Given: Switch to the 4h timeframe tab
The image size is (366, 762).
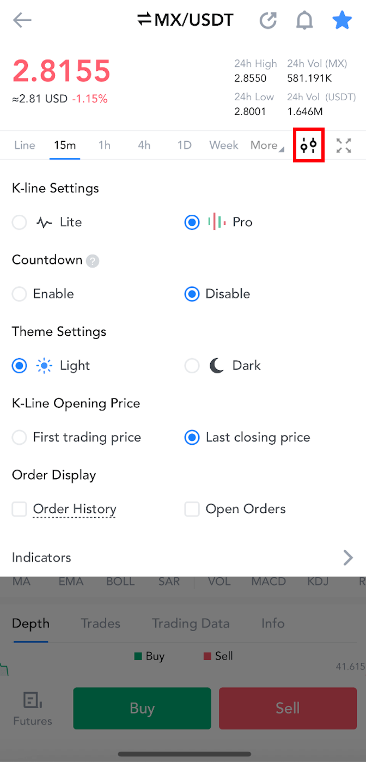Looking at the screenshot, I should pos(144,146).
